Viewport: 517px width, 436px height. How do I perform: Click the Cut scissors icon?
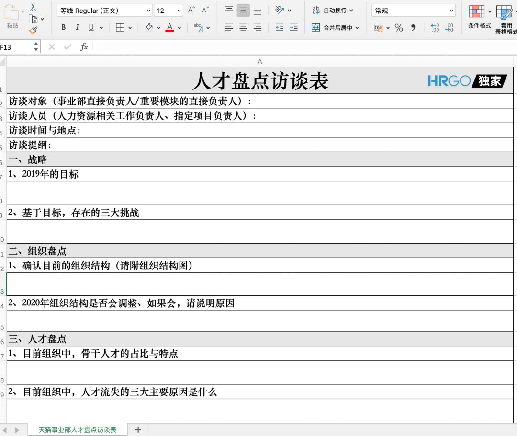[33, 7]
